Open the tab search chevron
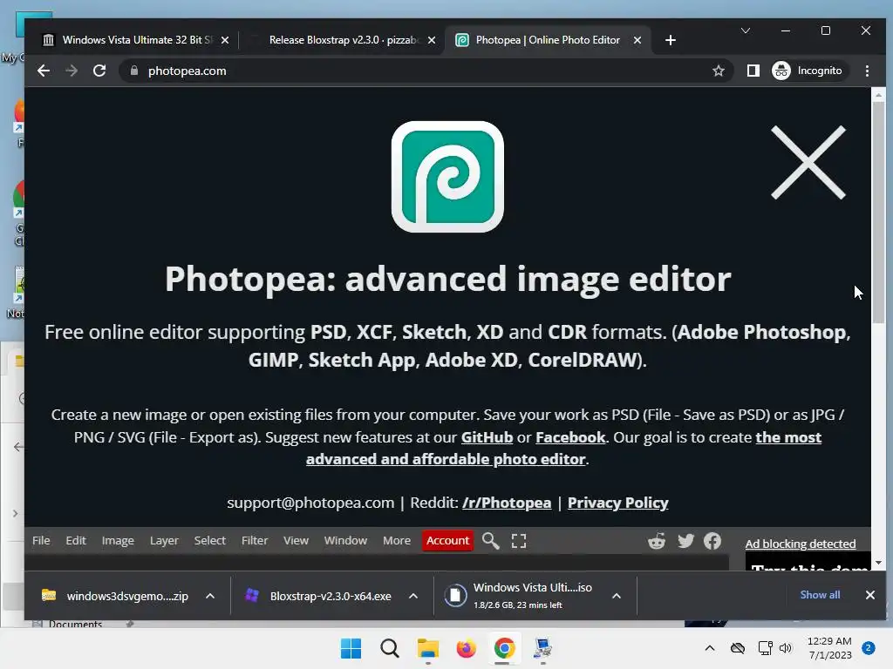The width and height of the screenshot is (893, 669). [745, 30]
